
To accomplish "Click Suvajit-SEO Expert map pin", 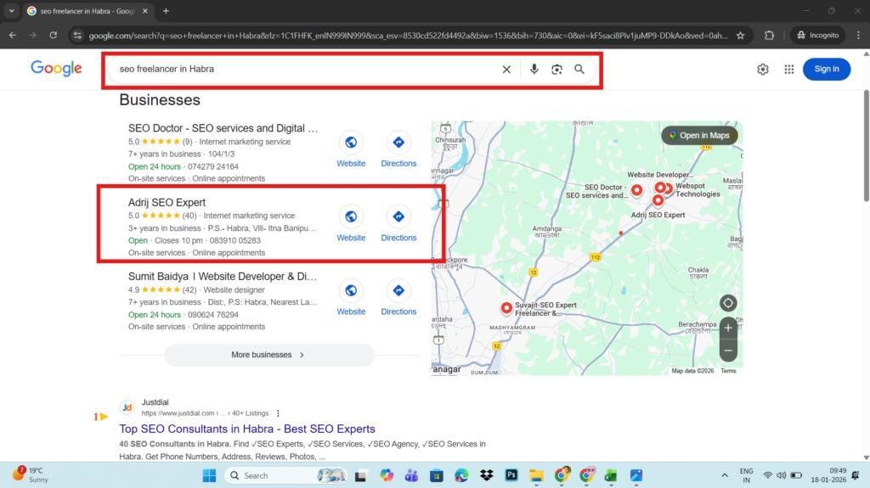I will 506,308.
